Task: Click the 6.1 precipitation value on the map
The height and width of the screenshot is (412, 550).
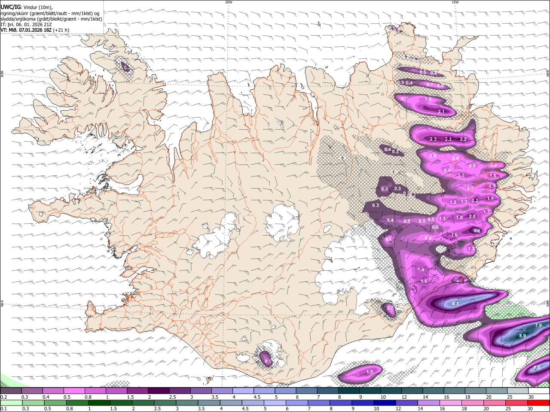Action: (456, 303)
